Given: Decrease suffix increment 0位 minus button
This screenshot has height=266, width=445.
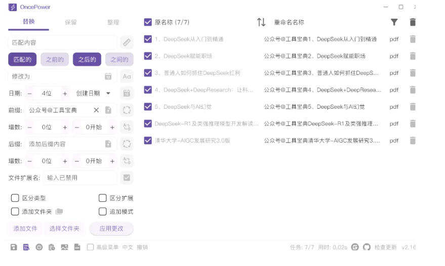Looking at the screenshot, I should tap(29, 161).
